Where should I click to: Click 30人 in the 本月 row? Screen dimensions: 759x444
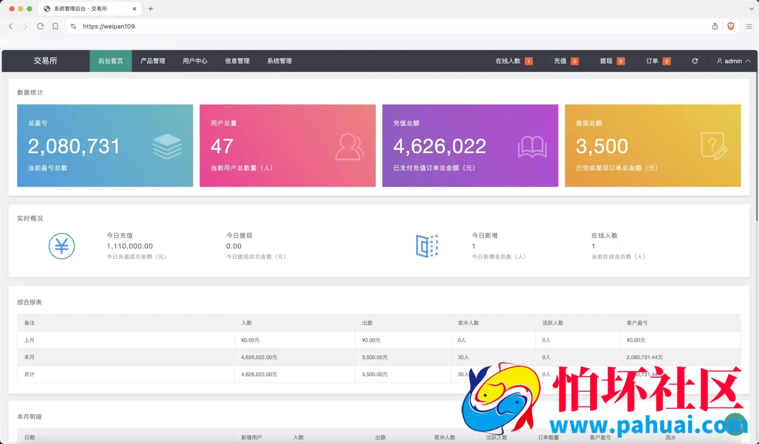point(463,357)
